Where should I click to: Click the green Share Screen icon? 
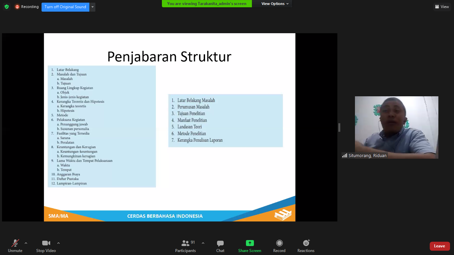coord(250,243)
